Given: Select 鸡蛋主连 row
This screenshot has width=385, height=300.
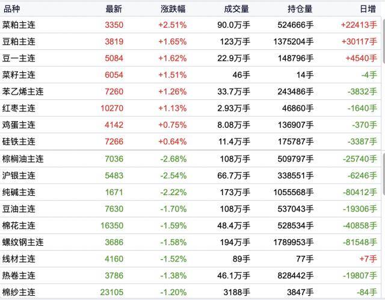Looking at the screenshot, I should (190, 125).
